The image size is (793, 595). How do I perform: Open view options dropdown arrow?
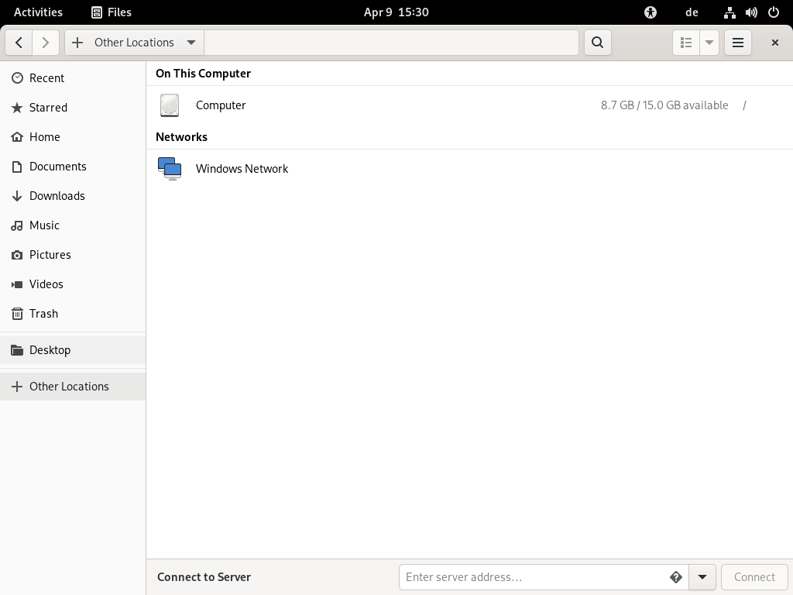pyautogui.click(x=709, y=43)
